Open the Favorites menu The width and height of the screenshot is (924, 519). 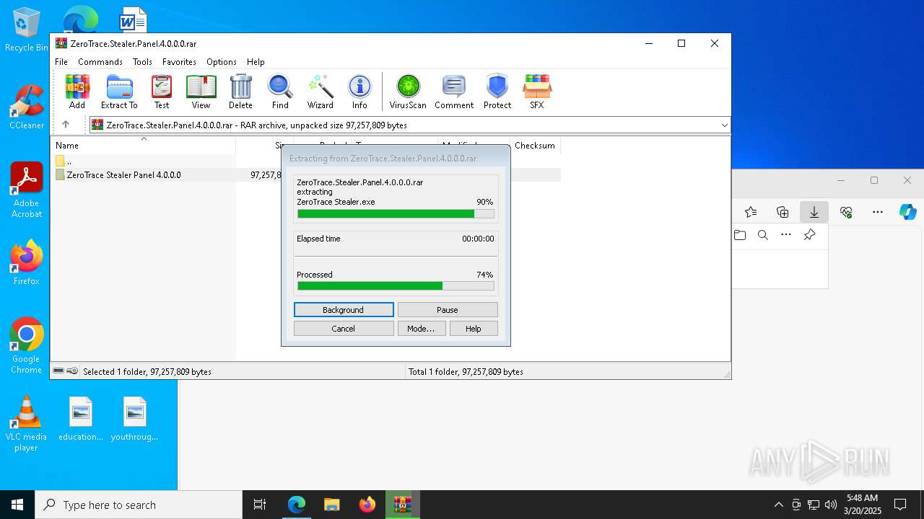click(179, 62)
